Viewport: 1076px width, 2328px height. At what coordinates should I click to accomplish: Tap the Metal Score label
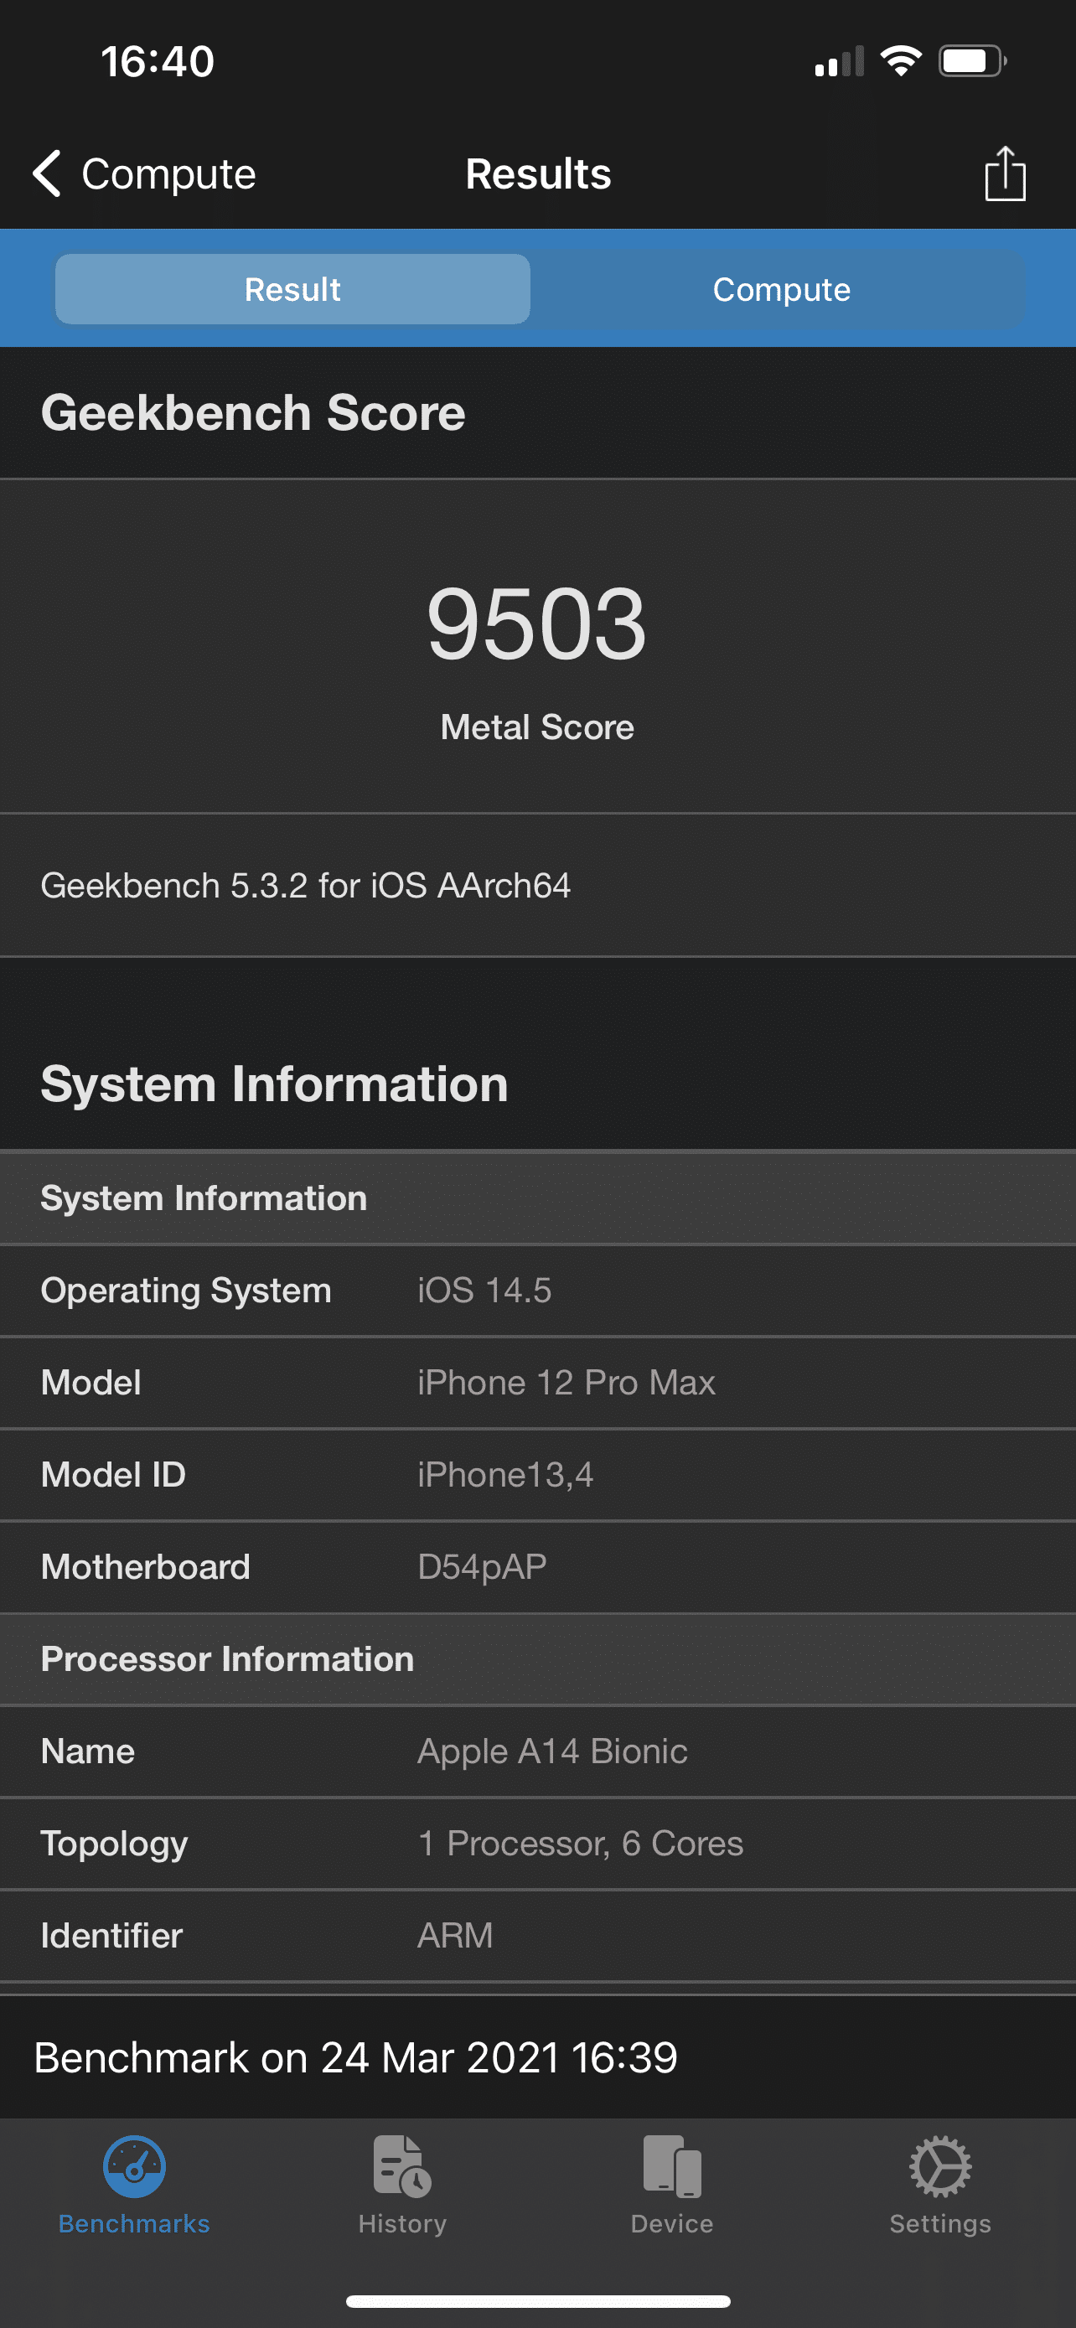[536, 727]
